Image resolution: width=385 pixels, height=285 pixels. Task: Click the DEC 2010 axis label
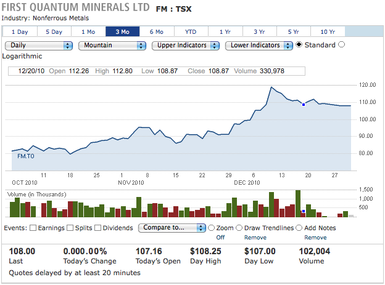(x=247, y=183)
